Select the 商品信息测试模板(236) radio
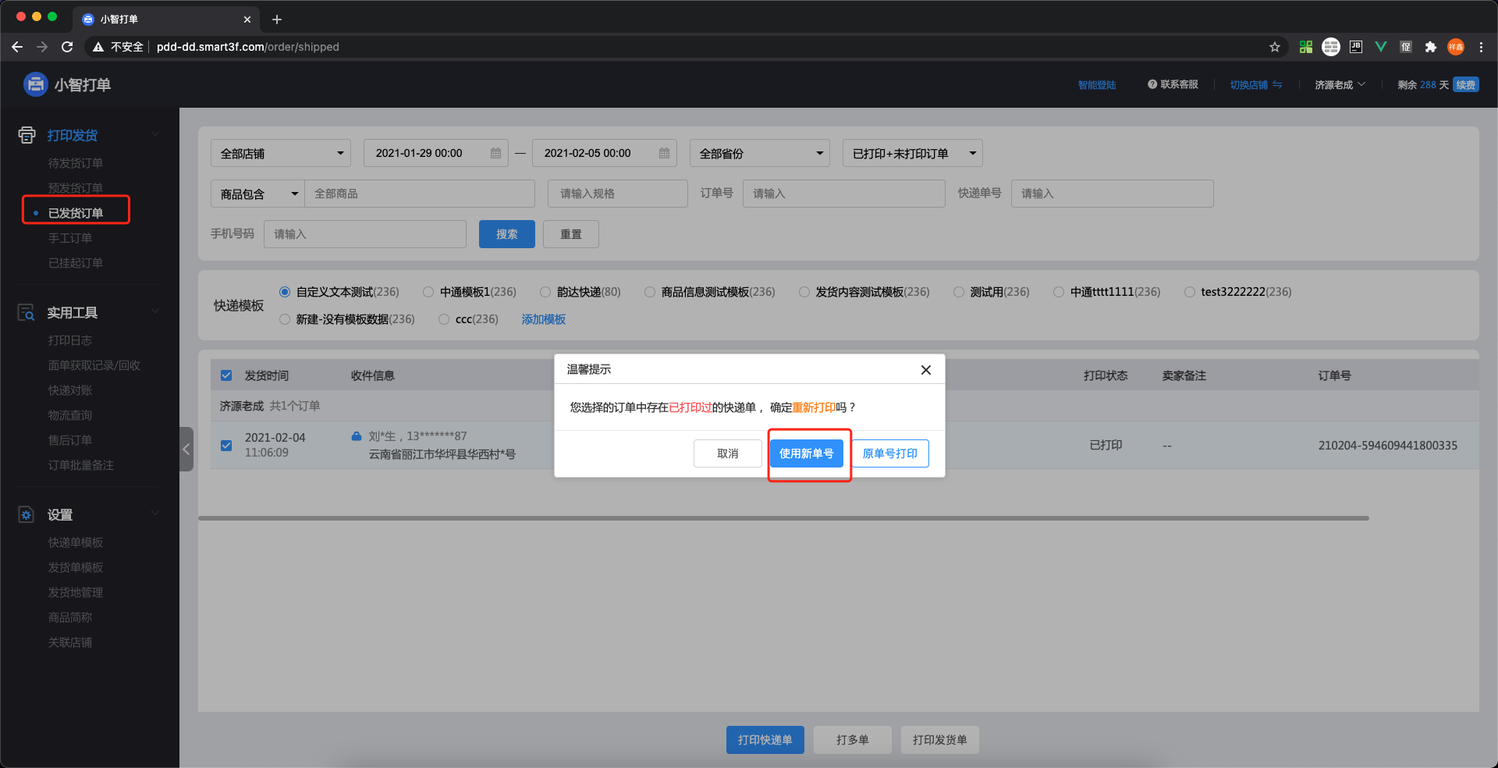Viewport: 1498px width, 768px height. (x=650, y=292)
